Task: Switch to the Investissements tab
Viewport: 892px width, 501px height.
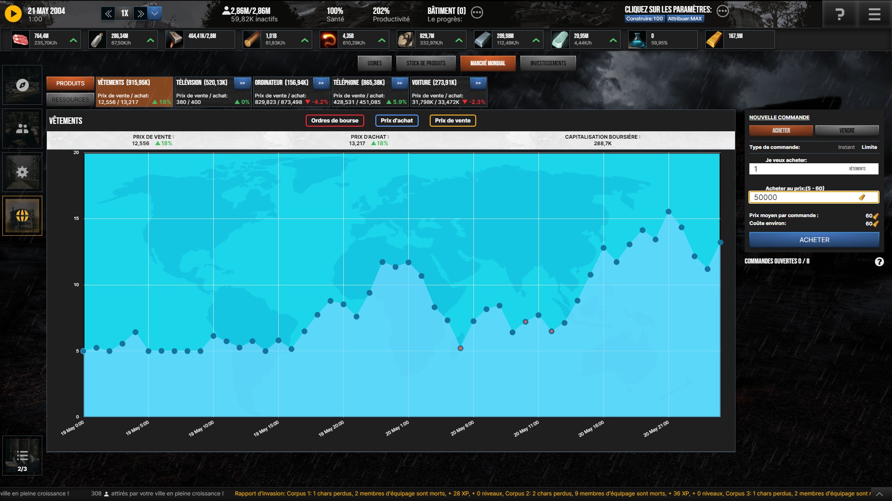Action: (x=548, y=63)
